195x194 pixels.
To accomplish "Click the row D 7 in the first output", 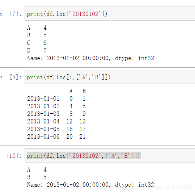I will click(x=37, y=51).
